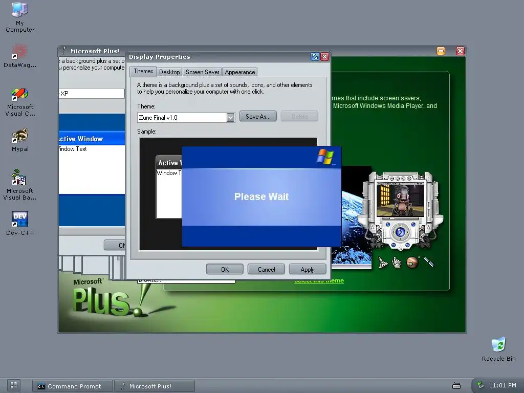This screenshot has height=393, width=524.
Task: Click the help button of Display Properties
Action: click(315, 56)
